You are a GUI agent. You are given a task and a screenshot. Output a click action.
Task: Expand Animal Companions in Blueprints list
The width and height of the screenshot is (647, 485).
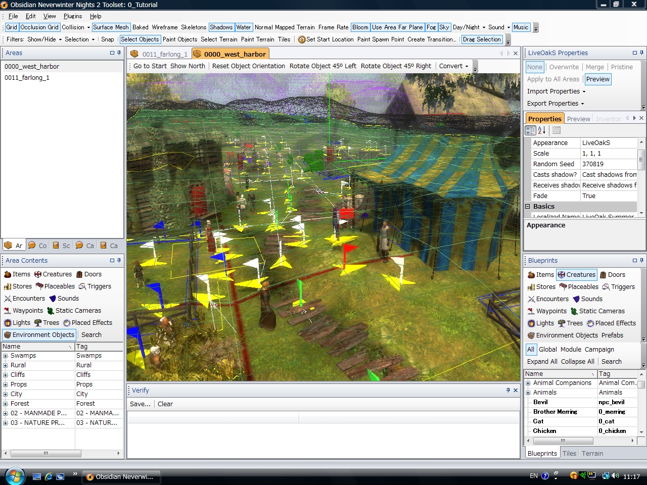tap(528, 383)
